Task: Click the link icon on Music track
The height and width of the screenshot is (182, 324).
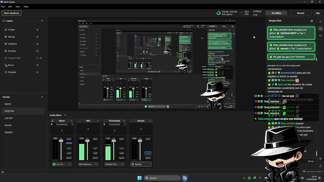Action: click(x=69, y=149)
